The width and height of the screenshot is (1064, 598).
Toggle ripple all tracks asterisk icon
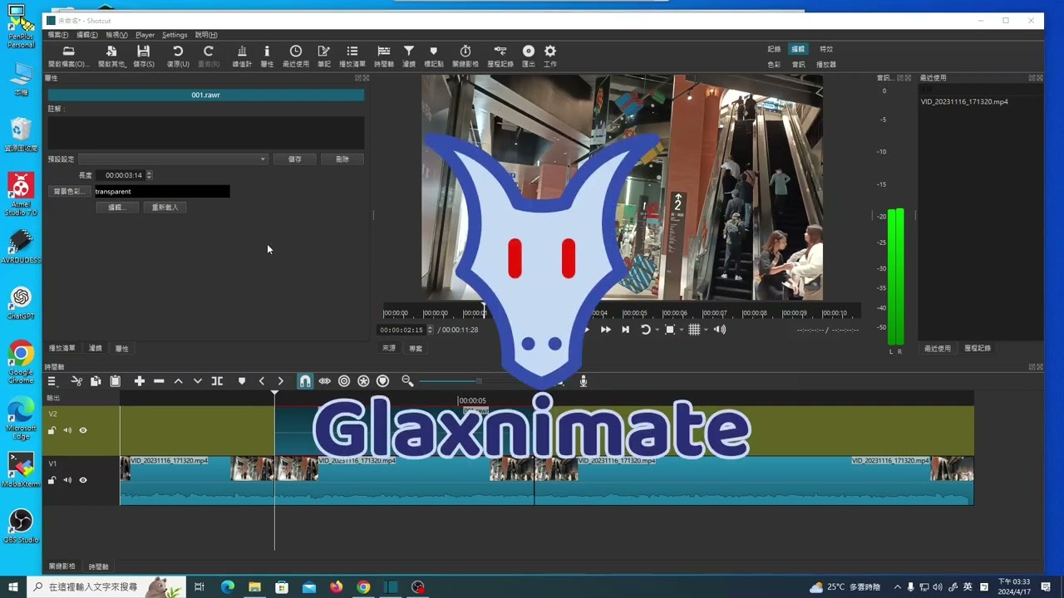point(363,381)
